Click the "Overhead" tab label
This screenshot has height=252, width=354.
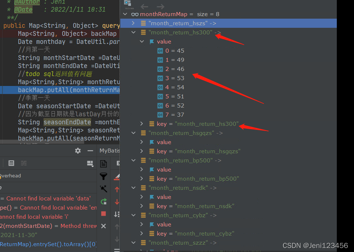click(10, 176)
